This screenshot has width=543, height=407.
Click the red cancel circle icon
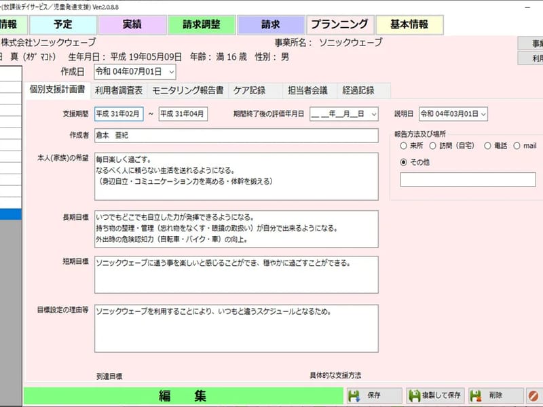click(x=533, y=395)
